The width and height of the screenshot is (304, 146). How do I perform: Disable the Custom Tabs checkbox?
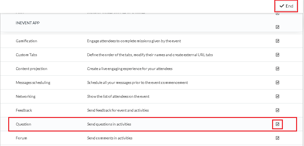click(277, 55)
